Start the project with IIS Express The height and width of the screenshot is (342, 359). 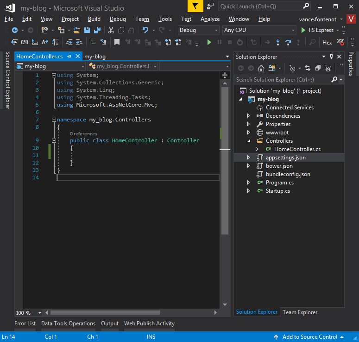(x=317, y=30)
